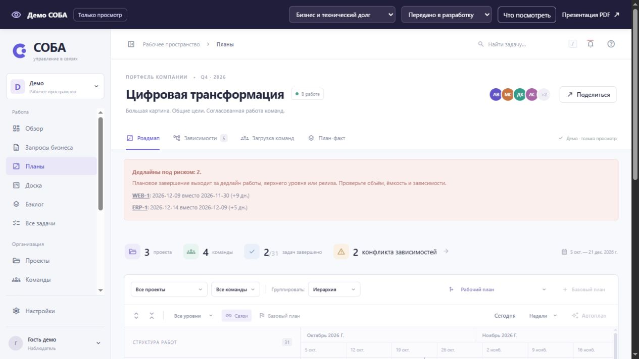Open Обзор in sidebar
639x359 pixels.
click(x=52, y=129)
